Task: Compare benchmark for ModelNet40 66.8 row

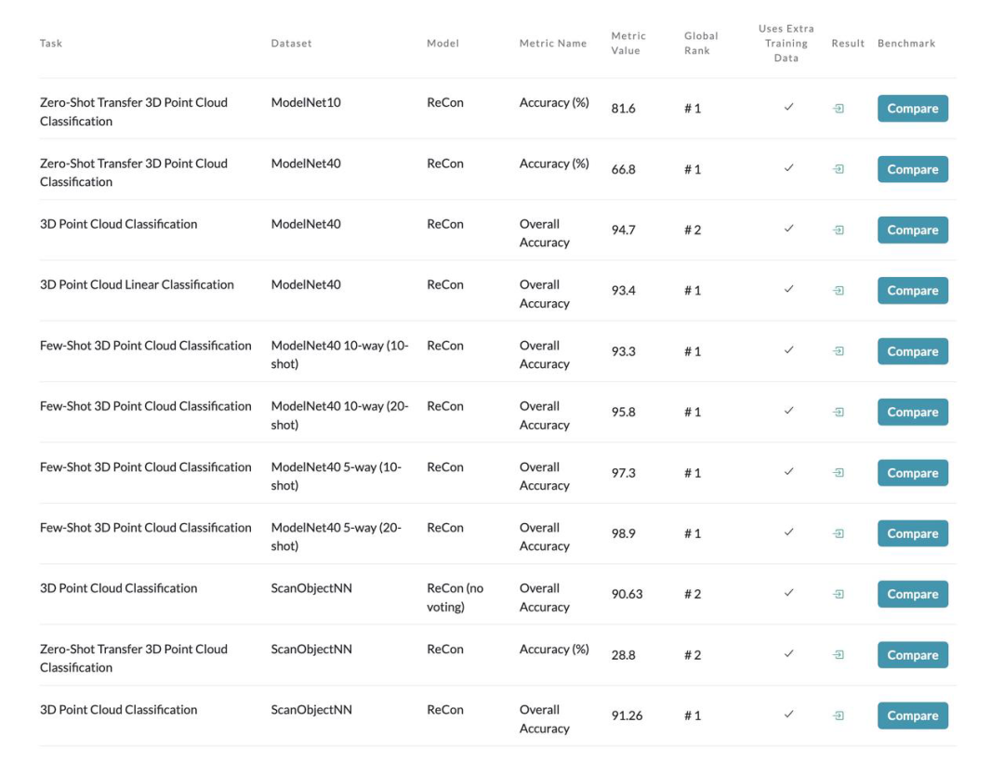Action: (x=913, y=169)
